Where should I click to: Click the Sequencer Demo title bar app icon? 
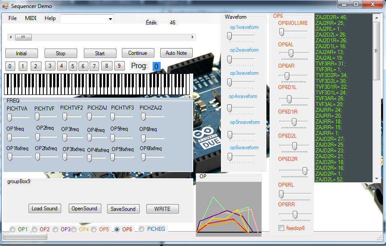(x=5, y=6)
